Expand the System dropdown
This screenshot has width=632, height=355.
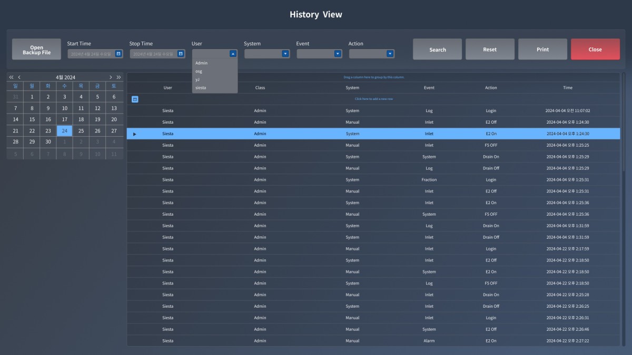pyautogui.click(x=285, y=54)
